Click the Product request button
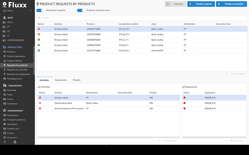Screen dimensions: 249x155 [x=201, y=4]
